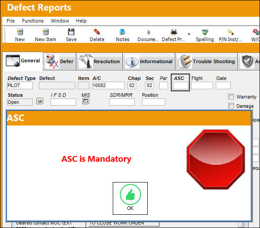Click the New toolbar icon
260x228 pixels.
tap(20, 32)
